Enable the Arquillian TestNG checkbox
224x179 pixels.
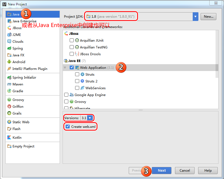(x=72, y=47)
